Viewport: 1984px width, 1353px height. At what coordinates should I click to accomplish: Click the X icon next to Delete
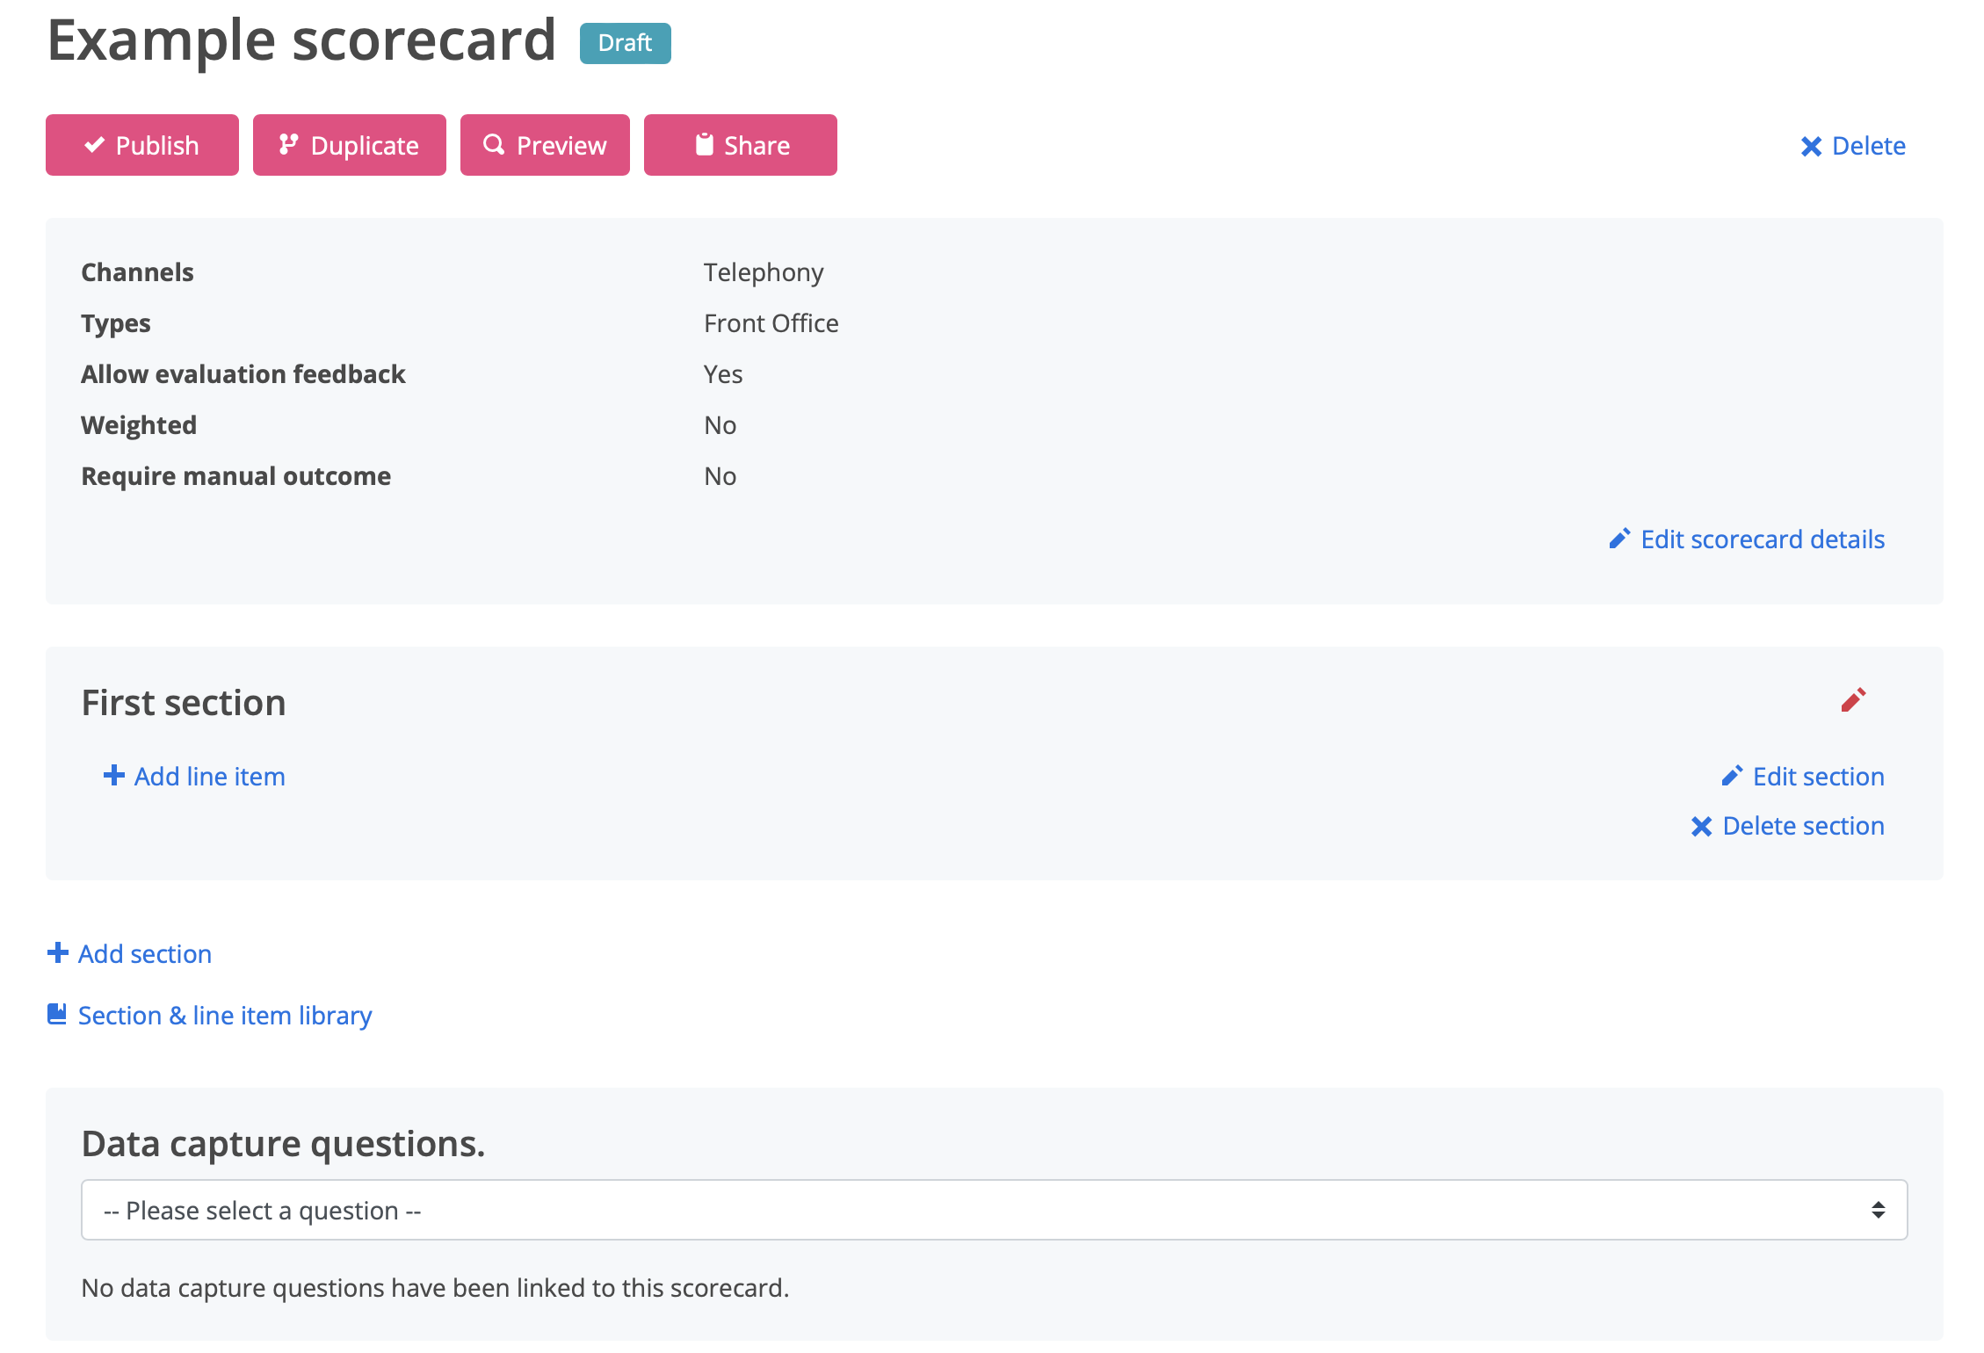tap(1811, 146)
